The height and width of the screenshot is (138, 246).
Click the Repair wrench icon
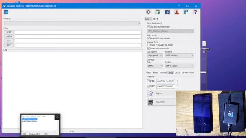click(x=151, y=94)
